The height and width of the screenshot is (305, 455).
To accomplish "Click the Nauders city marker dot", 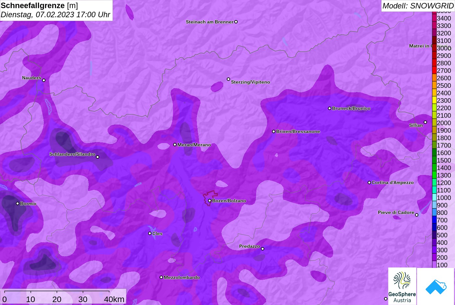I will (x=44, y=80).
